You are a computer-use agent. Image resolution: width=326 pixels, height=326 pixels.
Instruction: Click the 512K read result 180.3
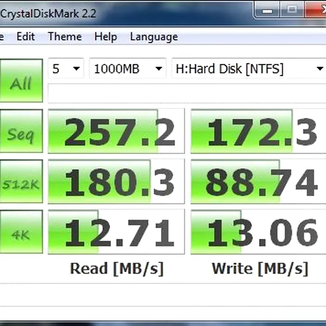116,182
